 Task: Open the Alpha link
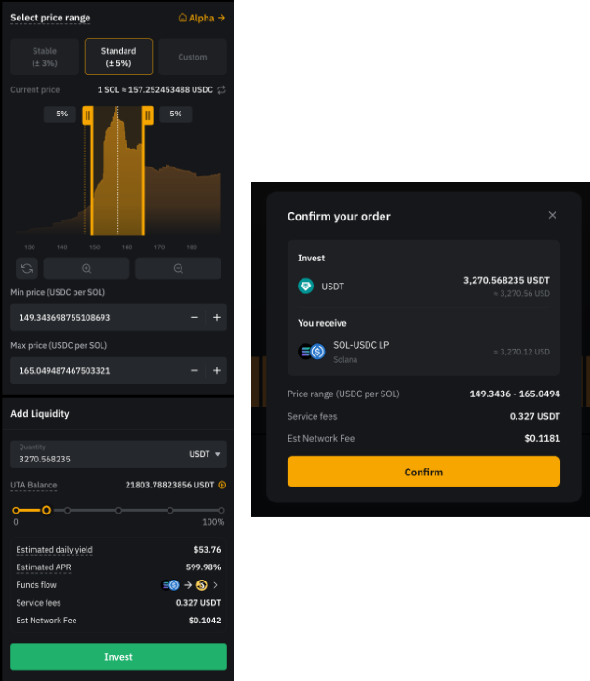pyautogui.click(x=201, y=18)
